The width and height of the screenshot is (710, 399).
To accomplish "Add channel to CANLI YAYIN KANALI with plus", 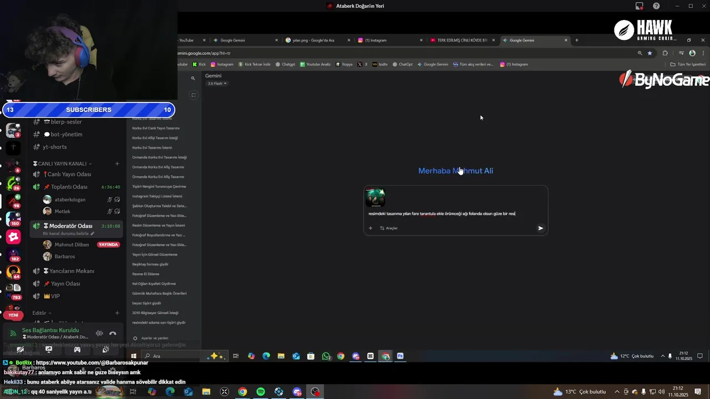I will pos(117,163).
